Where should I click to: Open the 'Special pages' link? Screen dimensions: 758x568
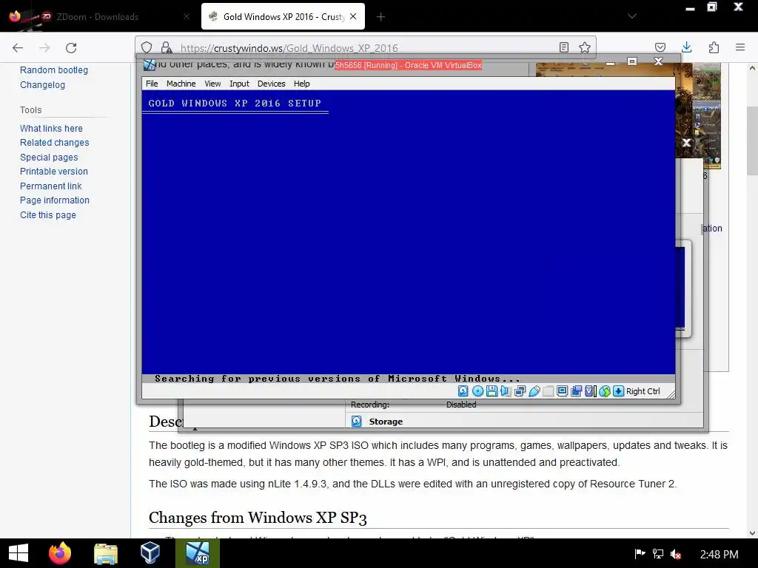49,157
